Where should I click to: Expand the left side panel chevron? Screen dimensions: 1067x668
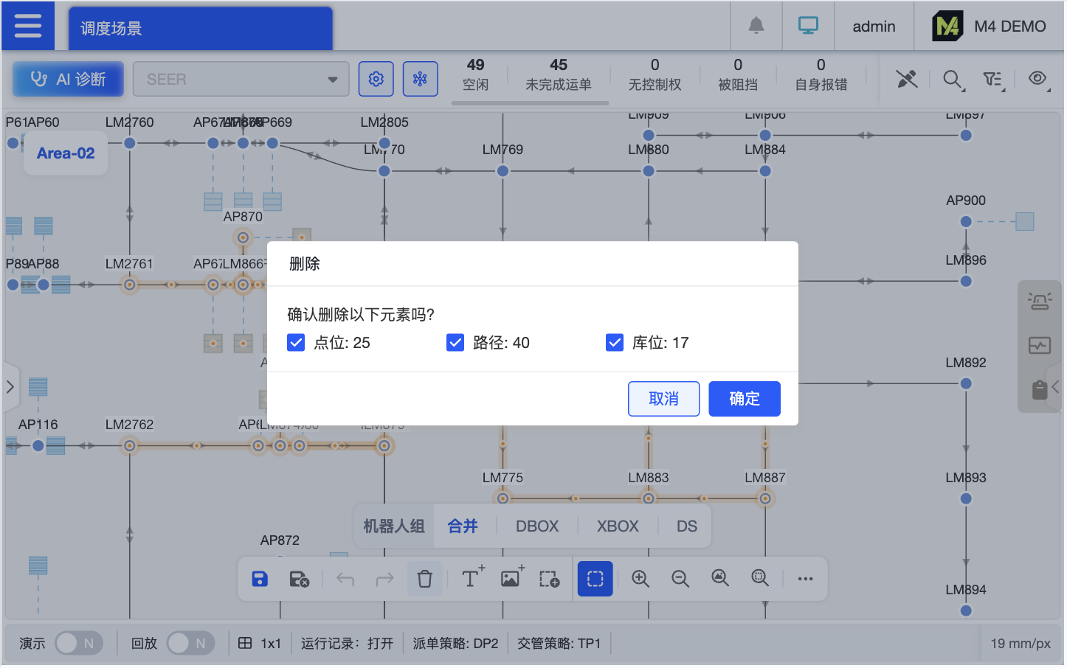11,385
